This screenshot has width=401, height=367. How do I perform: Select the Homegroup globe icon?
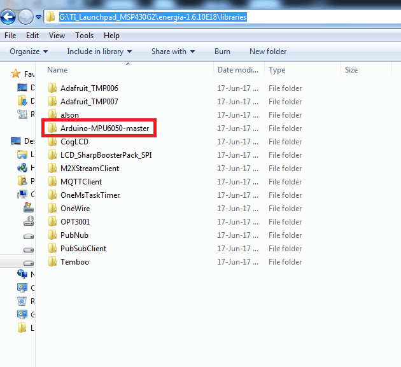pyautogui.click(x=22, y=168)
